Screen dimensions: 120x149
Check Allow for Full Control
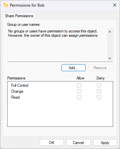click(x=79, y=85)
